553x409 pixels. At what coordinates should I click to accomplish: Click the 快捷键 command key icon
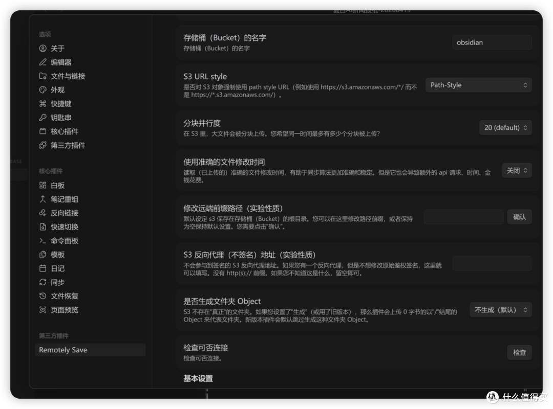(42, 104)
